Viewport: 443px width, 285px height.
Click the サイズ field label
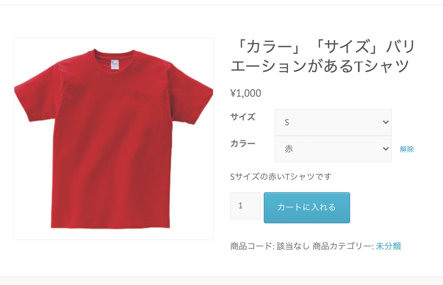coord(243,117)
